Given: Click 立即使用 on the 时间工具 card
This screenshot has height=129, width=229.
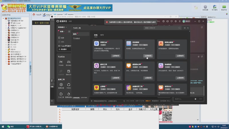Looking at the screenshot, I should (x=116, y=78).
